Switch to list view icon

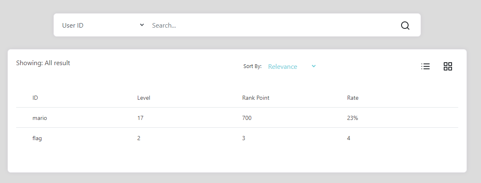[426, 66]
